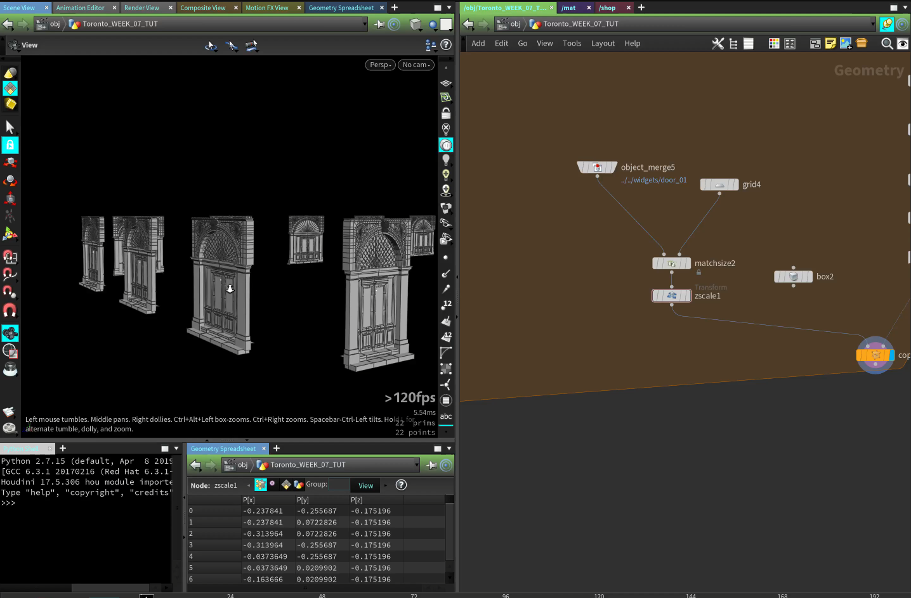Click the color palette icon in network editor
The image size is (911, 598).
point(774,44)
